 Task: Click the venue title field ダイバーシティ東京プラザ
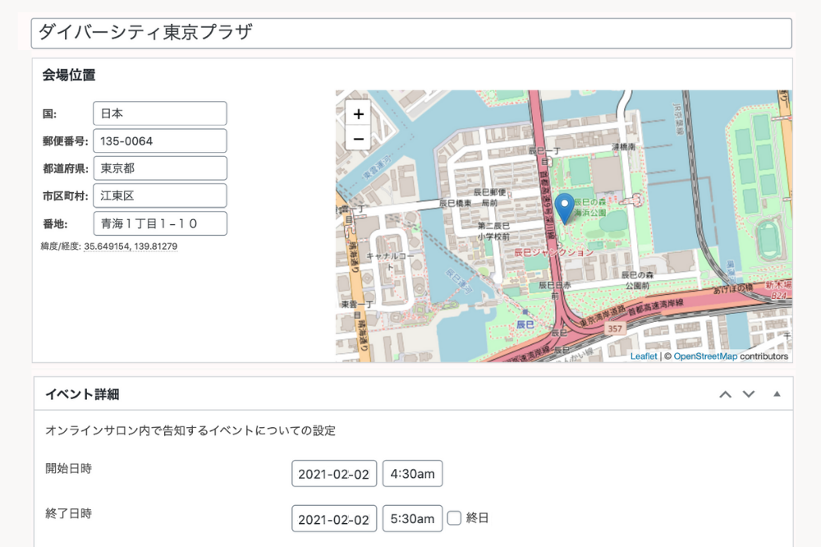click(x=410, y=33)
